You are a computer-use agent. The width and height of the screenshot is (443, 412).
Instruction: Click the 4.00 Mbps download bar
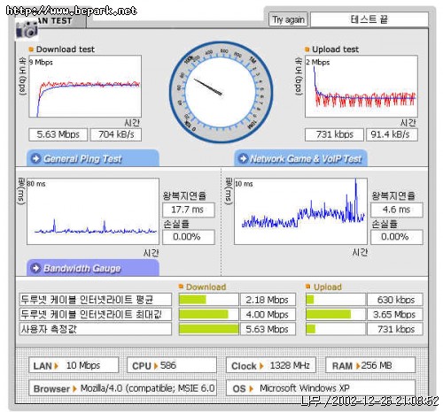(208, 315)
